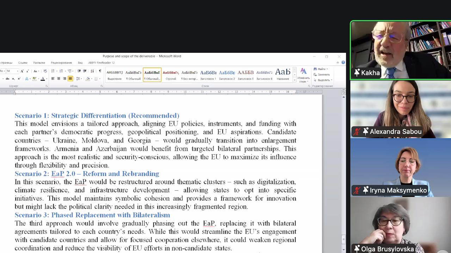Click the Sort icon in paragraph group

click(x=92, y=71)
